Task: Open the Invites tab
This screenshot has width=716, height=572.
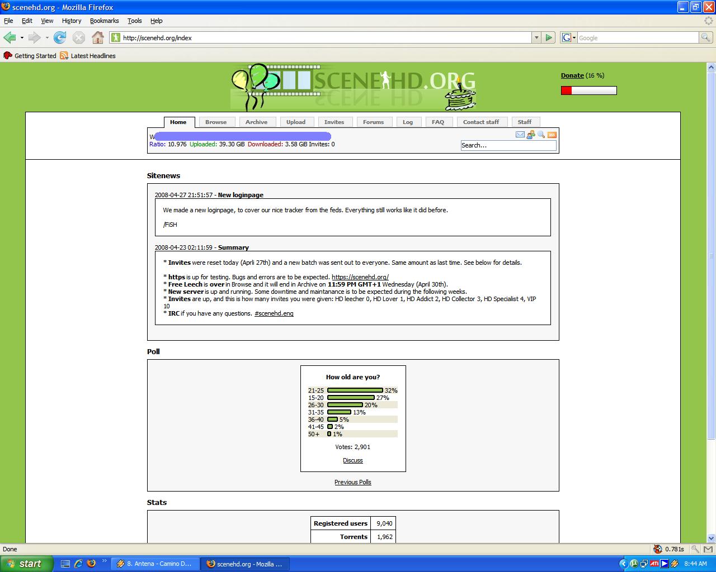Action: (334, 122)
